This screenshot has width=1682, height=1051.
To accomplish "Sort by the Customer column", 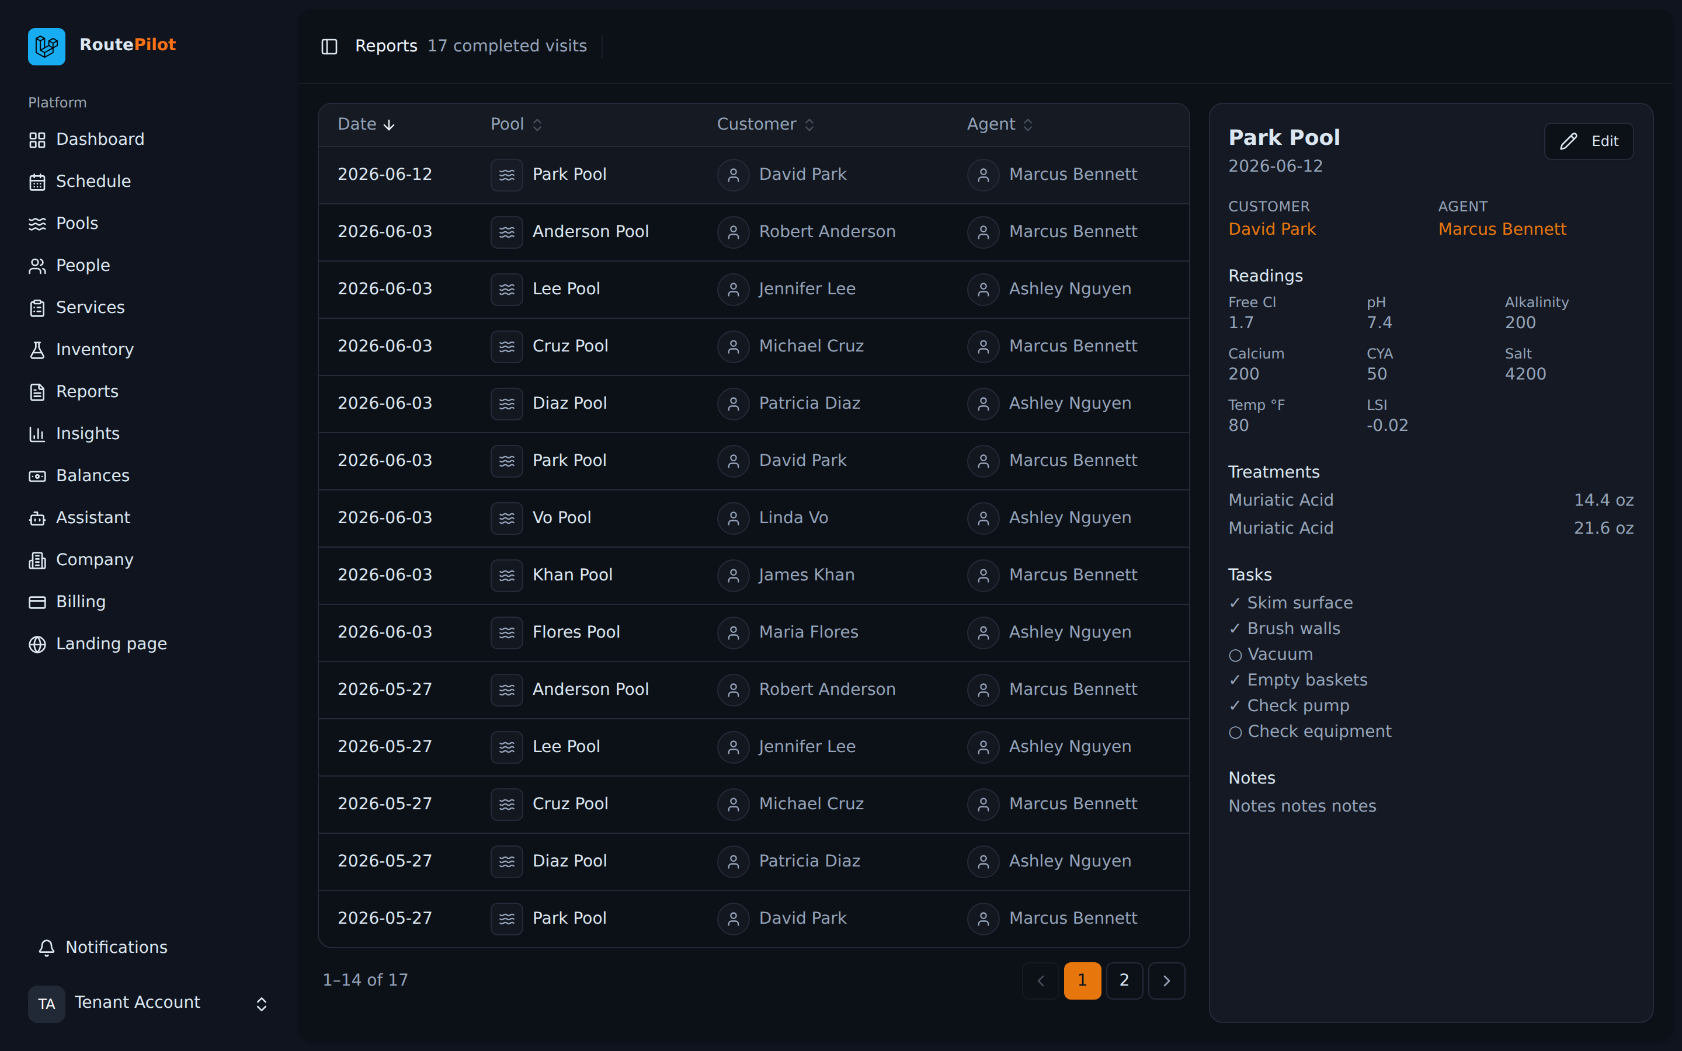I will pyautogui.click(x=765, y=124).
